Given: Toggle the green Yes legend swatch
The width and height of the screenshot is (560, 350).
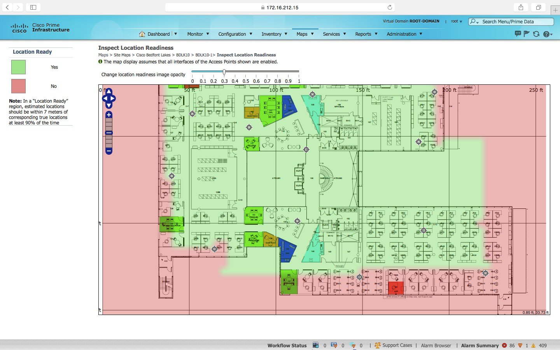Looking at the screenshot, I should (x=18, y=67).
